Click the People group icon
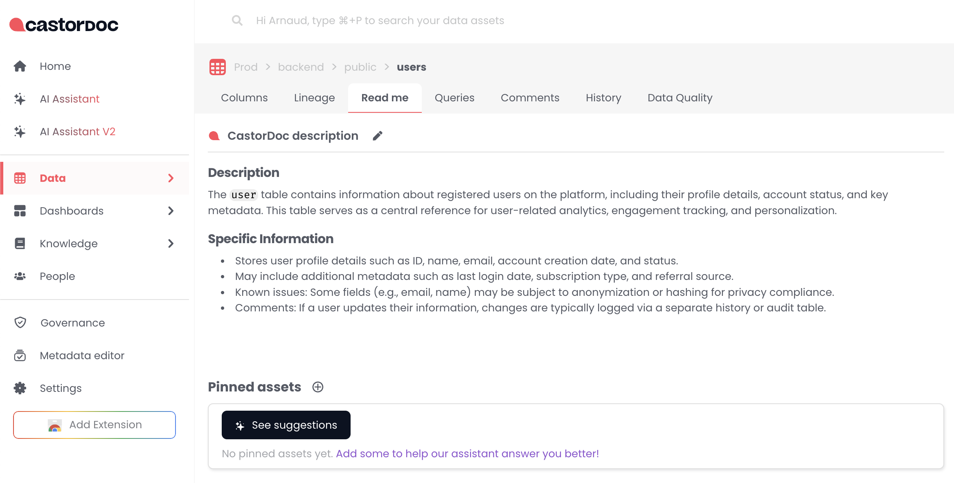 pos(20,276)
